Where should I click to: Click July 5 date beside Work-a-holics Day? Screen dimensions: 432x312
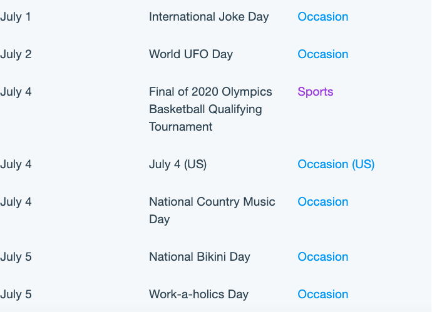tap(16, 294)
